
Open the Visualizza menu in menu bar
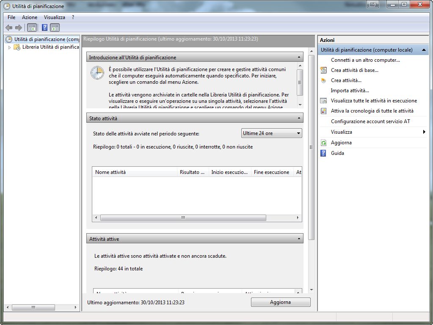click(x=54, y=17)
